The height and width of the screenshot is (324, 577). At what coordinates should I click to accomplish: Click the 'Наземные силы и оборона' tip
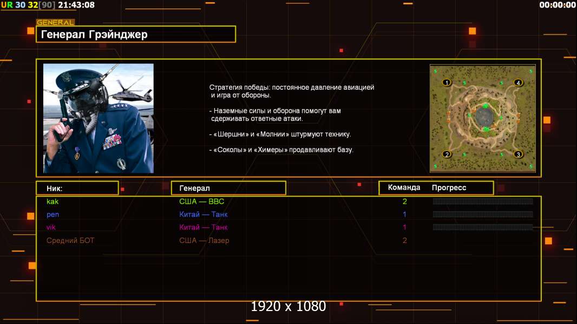tap(276, 114)
